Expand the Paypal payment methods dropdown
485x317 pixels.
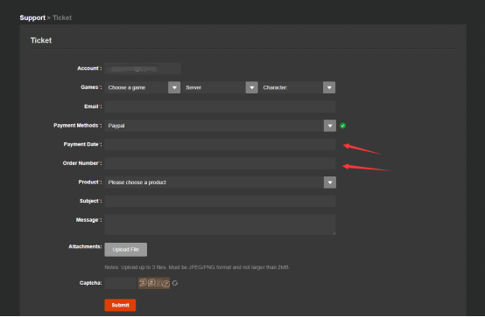(x=221, y=126)
